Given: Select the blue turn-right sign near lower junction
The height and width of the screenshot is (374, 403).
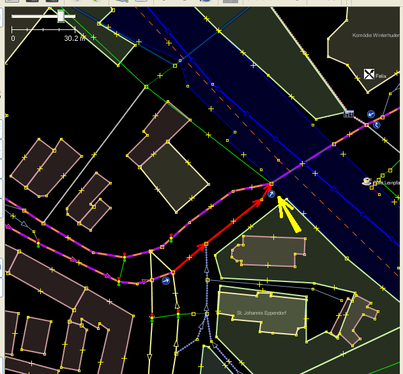Looking at the screenshot, I should tap(166, 280).
